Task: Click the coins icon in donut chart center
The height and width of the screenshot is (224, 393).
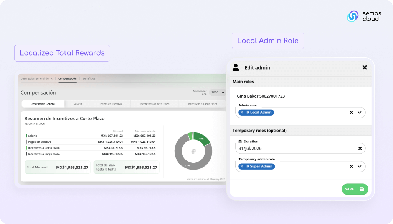Action: (193, 152)
